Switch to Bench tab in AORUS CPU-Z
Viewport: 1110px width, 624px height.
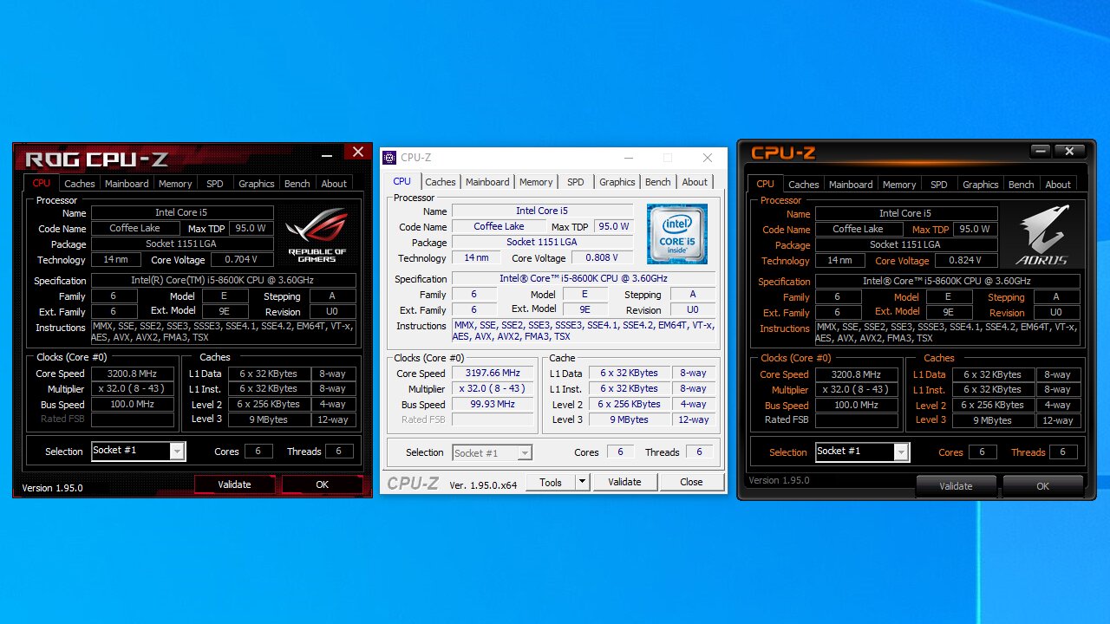(1022, 185)
